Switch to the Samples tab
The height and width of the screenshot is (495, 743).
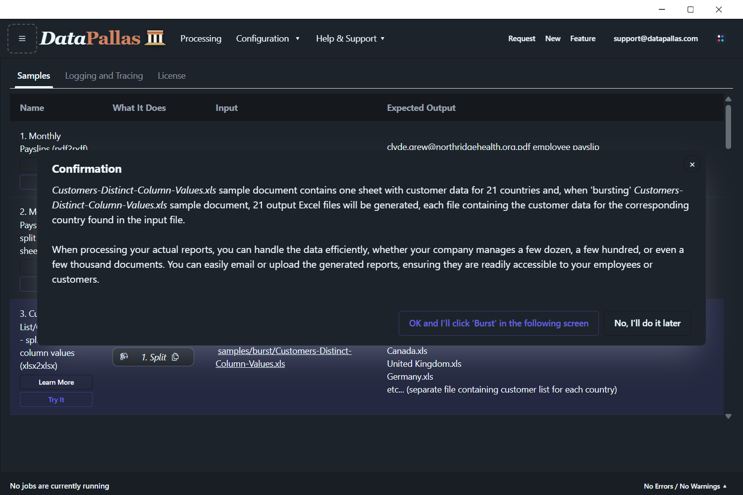pos(34,76)
